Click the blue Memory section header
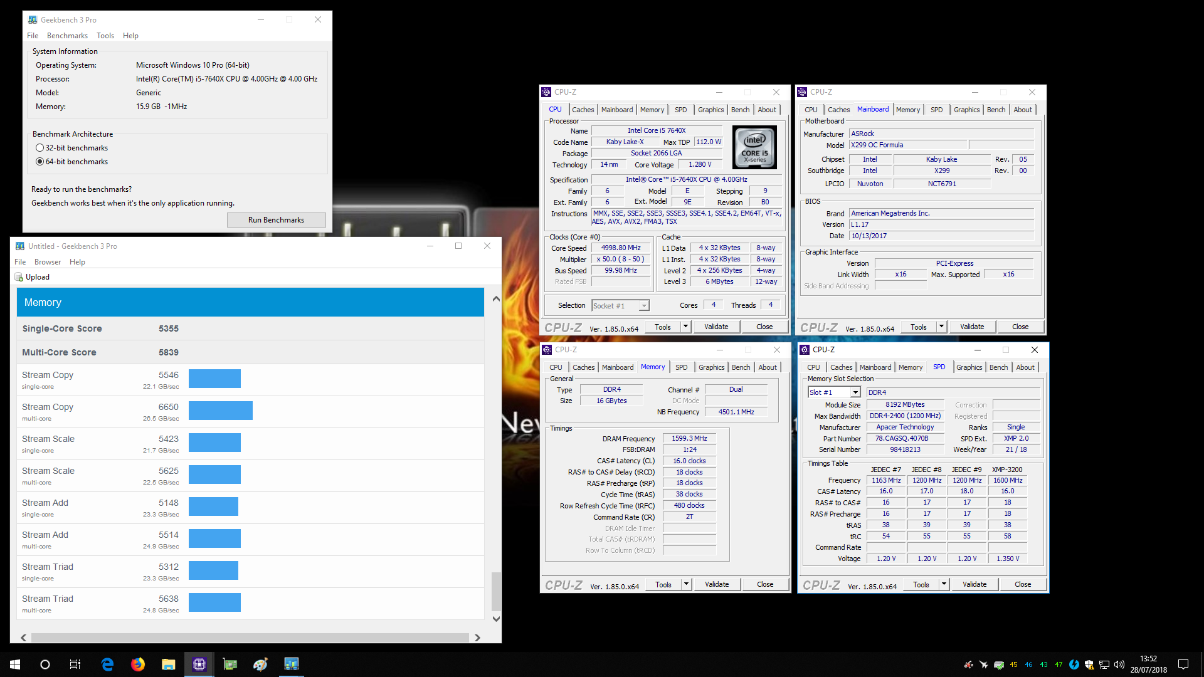The width and height of the screenshot is (1204, 677). (250, 302)
